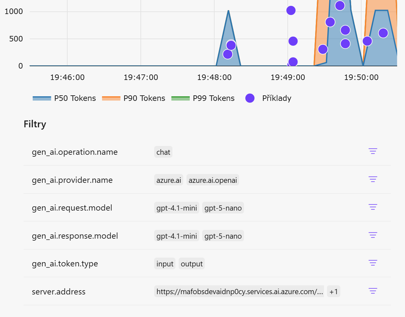This screenshot has height=317, width=405.
Task: Select gpt-4.1-mini tag in response model row
Action: (x=177, y=236)
